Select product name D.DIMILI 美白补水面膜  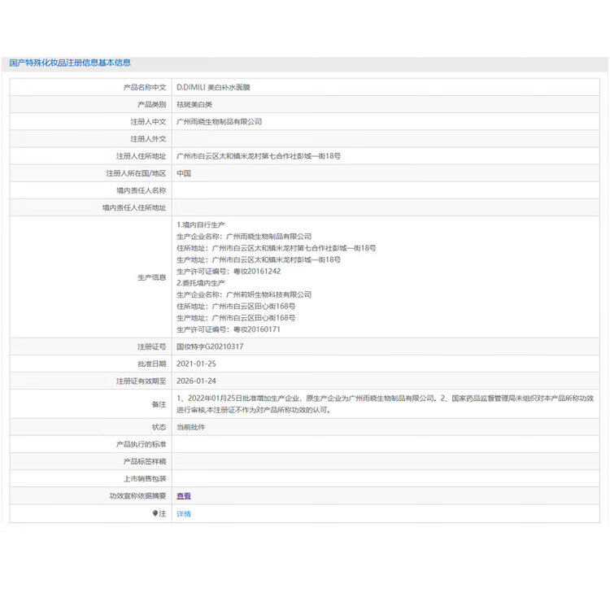pyautogui.click(x=213, y=87)
